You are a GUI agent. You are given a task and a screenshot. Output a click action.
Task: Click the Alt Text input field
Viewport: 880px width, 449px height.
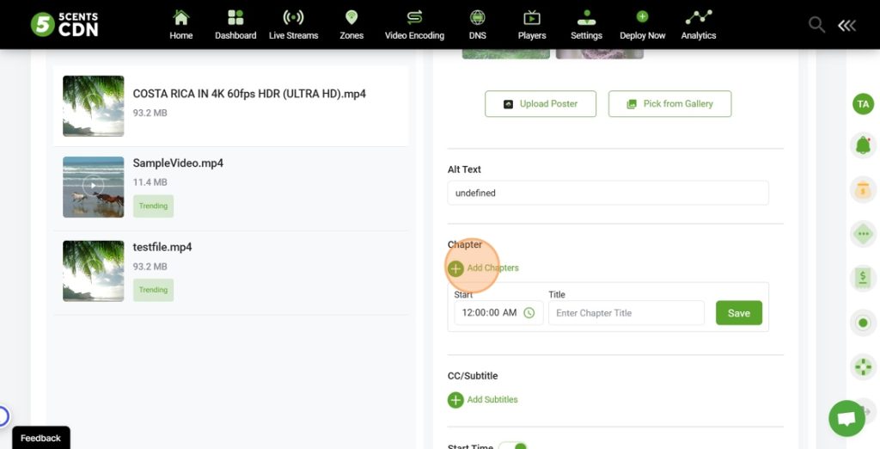[x=608, y=194]
